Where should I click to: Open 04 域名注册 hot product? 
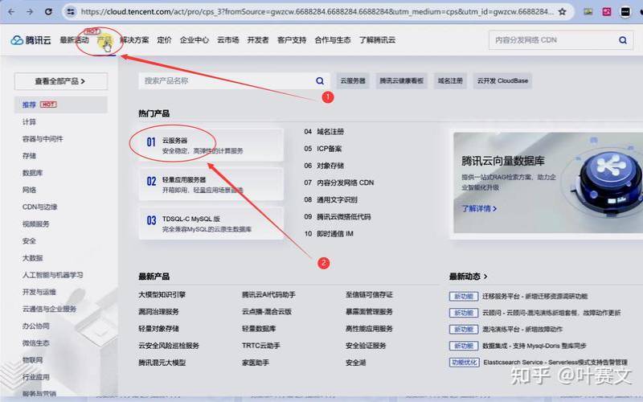pyautogui.click(x=324, y=132)
